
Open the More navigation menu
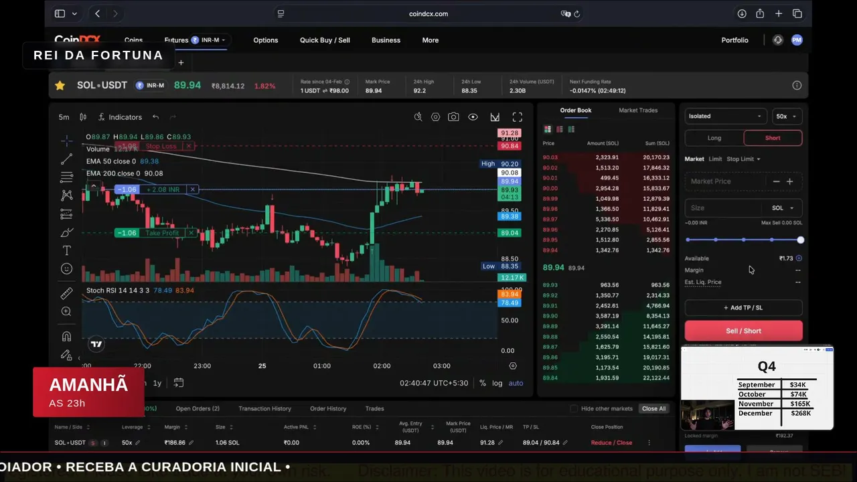(x=431, y=40)
